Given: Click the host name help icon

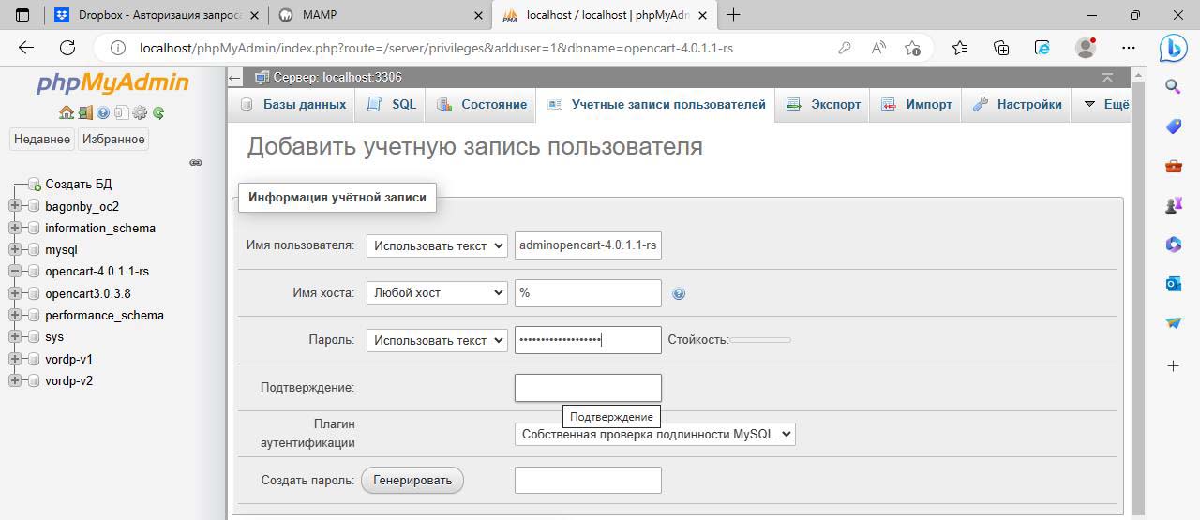Looking at the screenshot, I should click(679, 293).
